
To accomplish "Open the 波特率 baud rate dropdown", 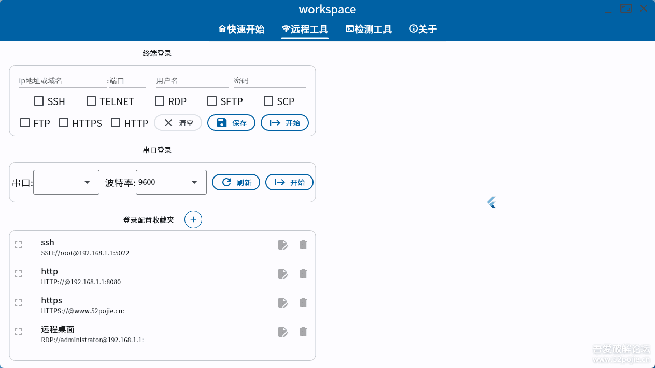I will pos(171,182).
